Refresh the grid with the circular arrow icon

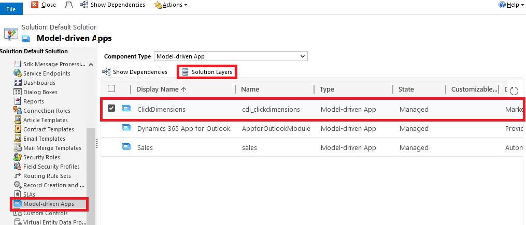pos(514,91)
